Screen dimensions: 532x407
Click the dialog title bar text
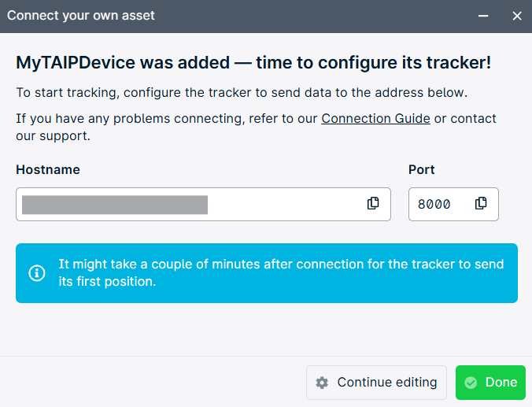click(x=81, y=16)
